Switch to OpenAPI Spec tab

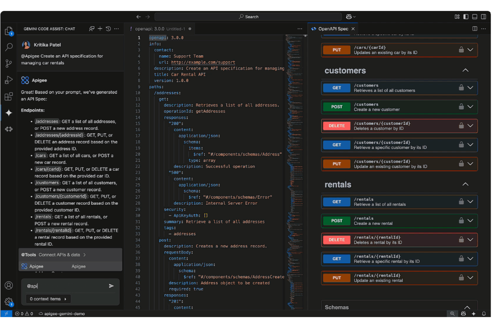tap(333, 29)
